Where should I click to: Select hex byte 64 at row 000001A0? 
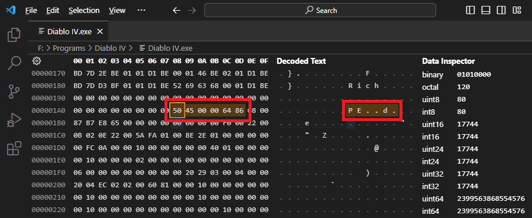coord(227,110)
